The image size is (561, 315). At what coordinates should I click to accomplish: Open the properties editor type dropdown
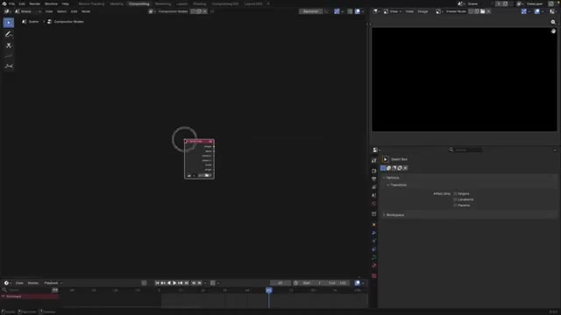(x=376, y=150)
